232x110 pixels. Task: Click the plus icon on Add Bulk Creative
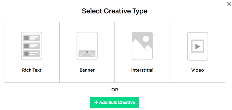pos(96,102)
